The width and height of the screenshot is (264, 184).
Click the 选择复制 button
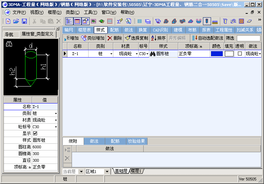pos(137,38)
